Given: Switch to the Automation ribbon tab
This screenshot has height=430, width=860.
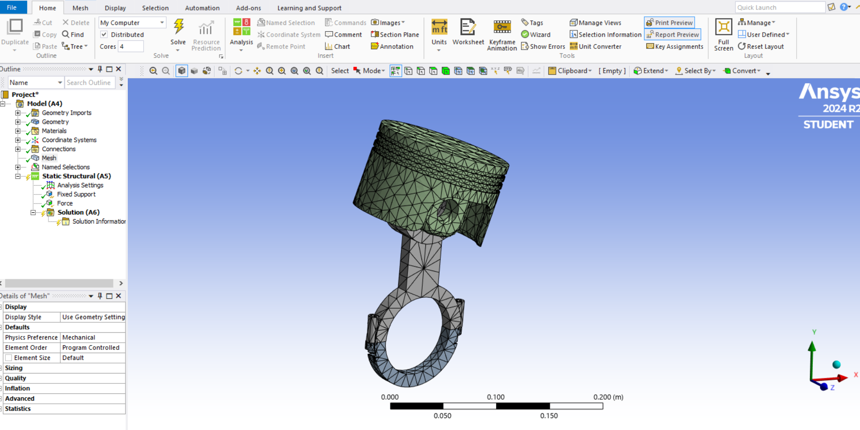Looking at the screenshot, I should coord(202,8).
